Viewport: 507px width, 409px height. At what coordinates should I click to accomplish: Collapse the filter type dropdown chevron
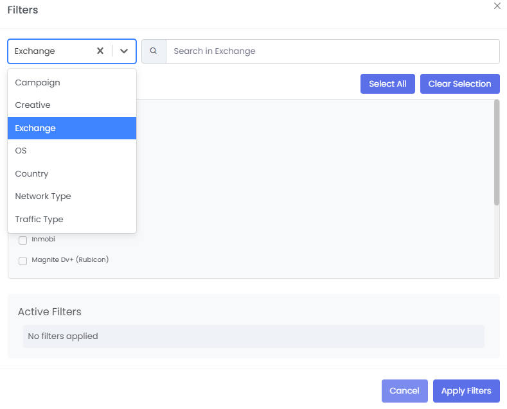click(x=124, y=51)
